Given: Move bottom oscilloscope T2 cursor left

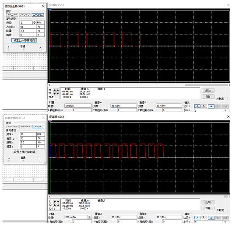Looking at the screenshot, I should click(55, 205).
